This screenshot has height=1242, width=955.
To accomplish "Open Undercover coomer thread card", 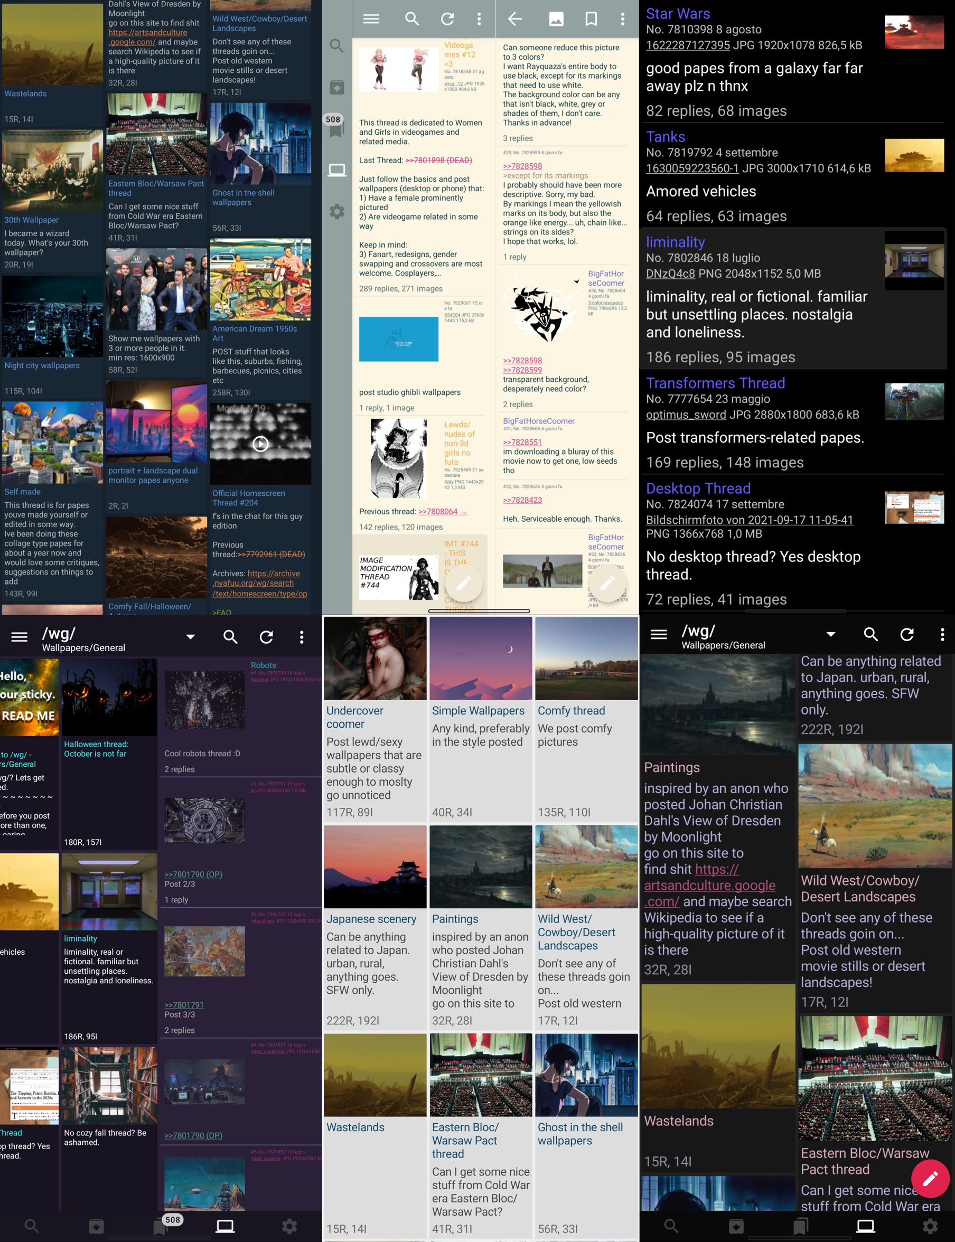I will tap(375, 718).
